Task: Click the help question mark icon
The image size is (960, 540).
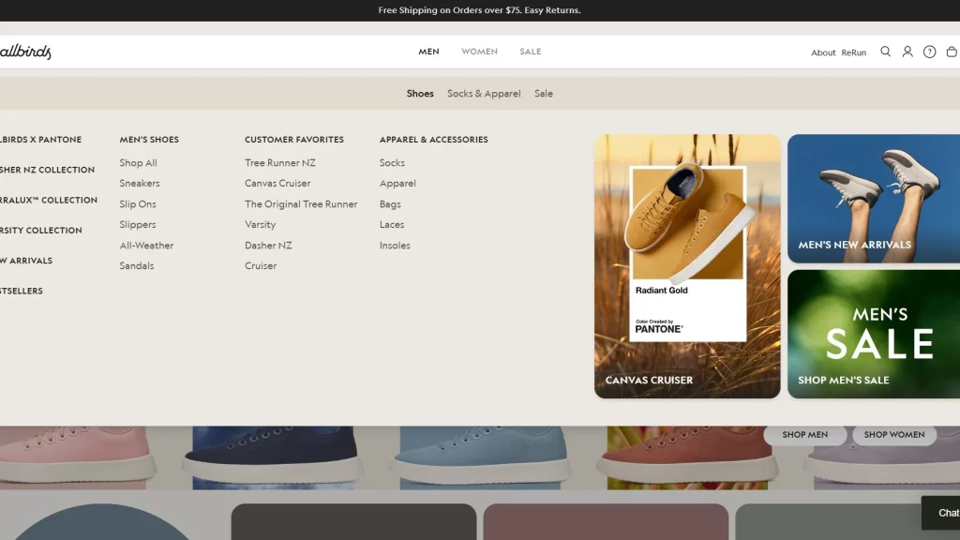Action: point(929,52)
